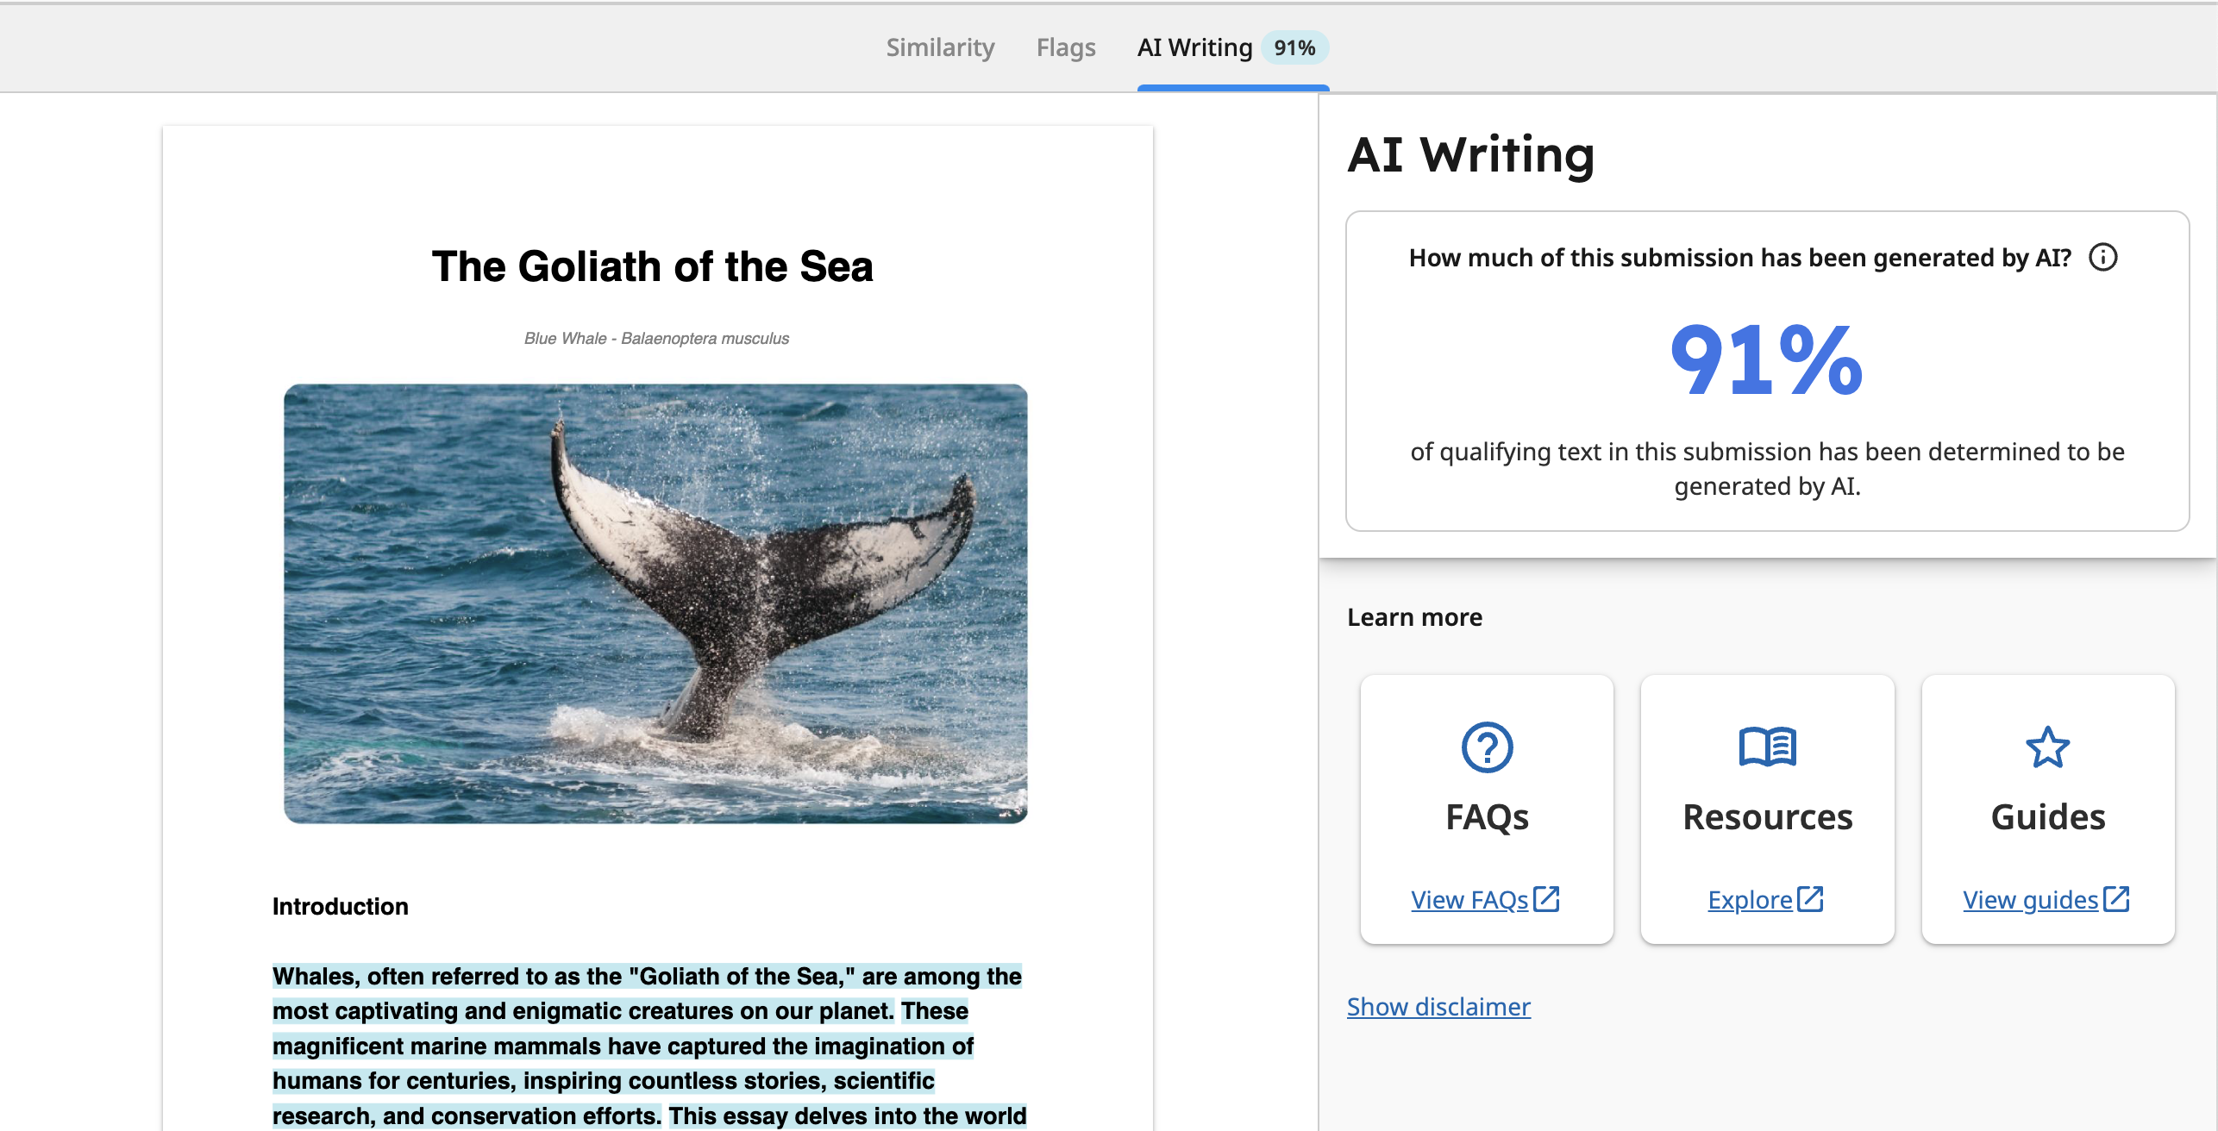
Task: Click the external link icon next to View guides
Action: 2116,898
